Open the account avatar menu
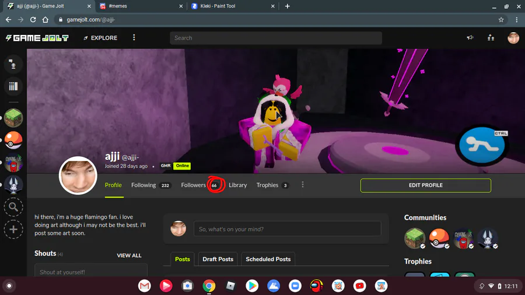525x295 pixels. click(513, 38)
